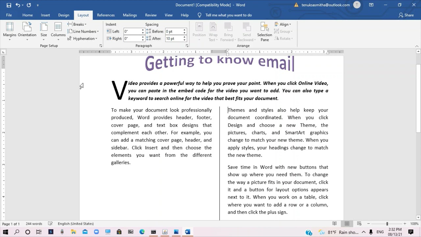Click the zoom in plus button
Image resolution: width=421 pixels, height=237 pixels.
point(405,224)
